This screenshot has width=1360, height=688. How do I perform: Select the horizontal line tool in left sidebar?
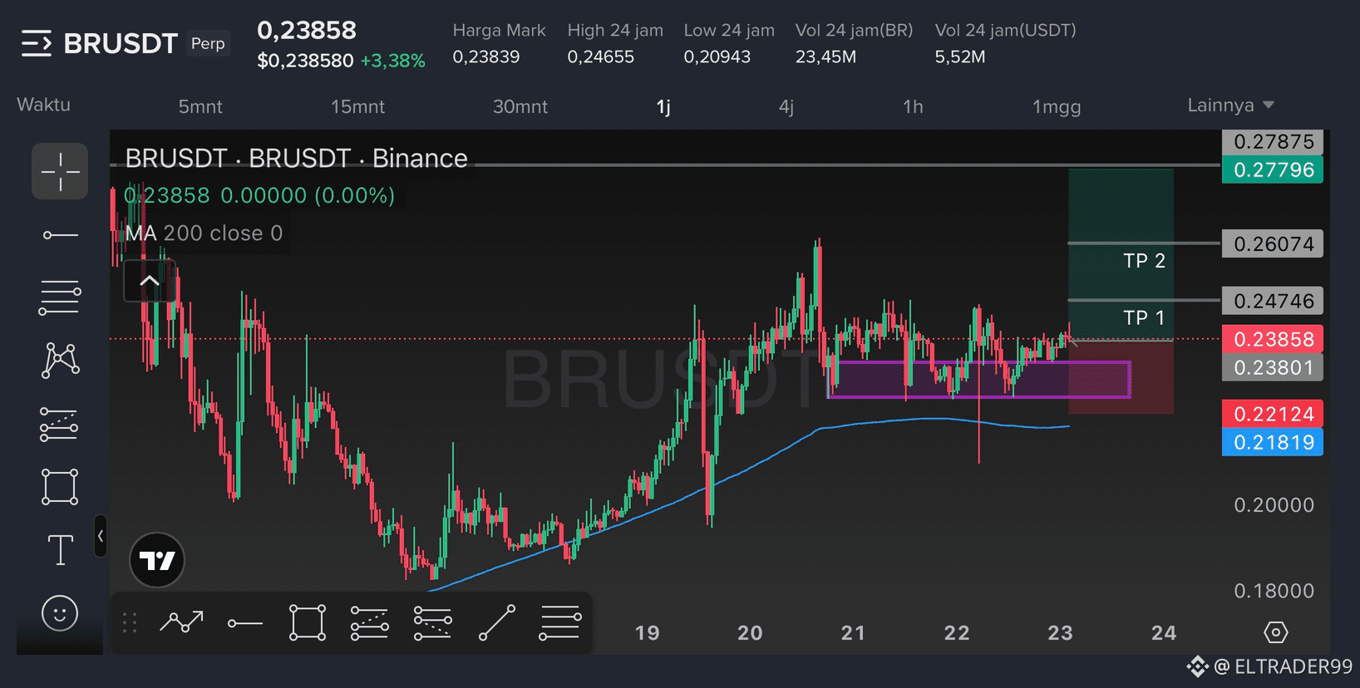[60, 235]
